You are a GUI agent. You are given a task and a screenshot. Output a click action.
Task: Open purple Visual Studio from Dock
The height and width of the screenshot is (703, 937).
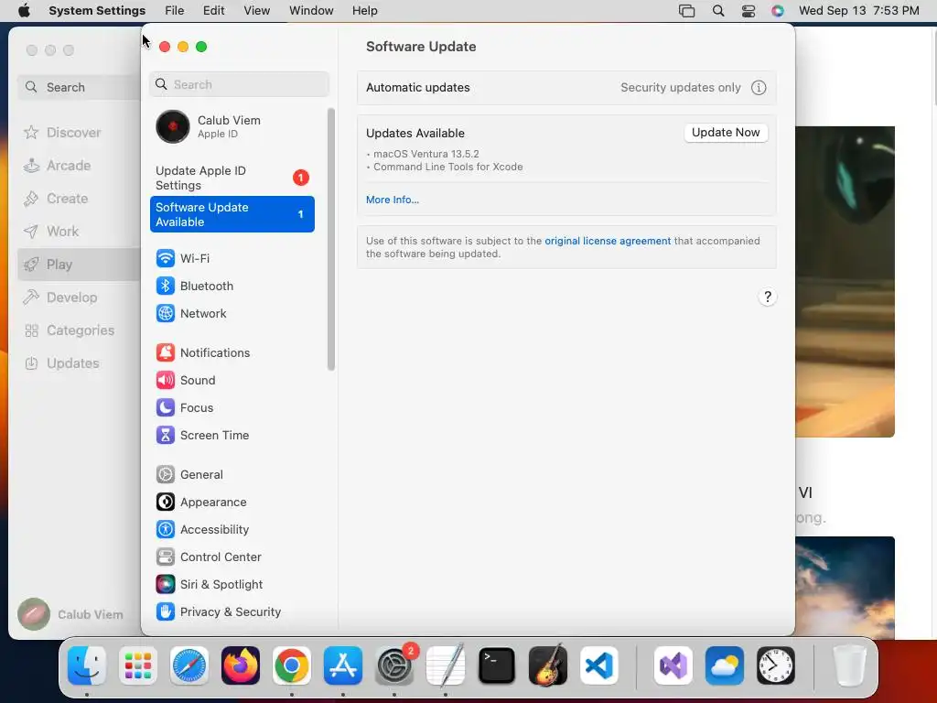coord(673,665)
